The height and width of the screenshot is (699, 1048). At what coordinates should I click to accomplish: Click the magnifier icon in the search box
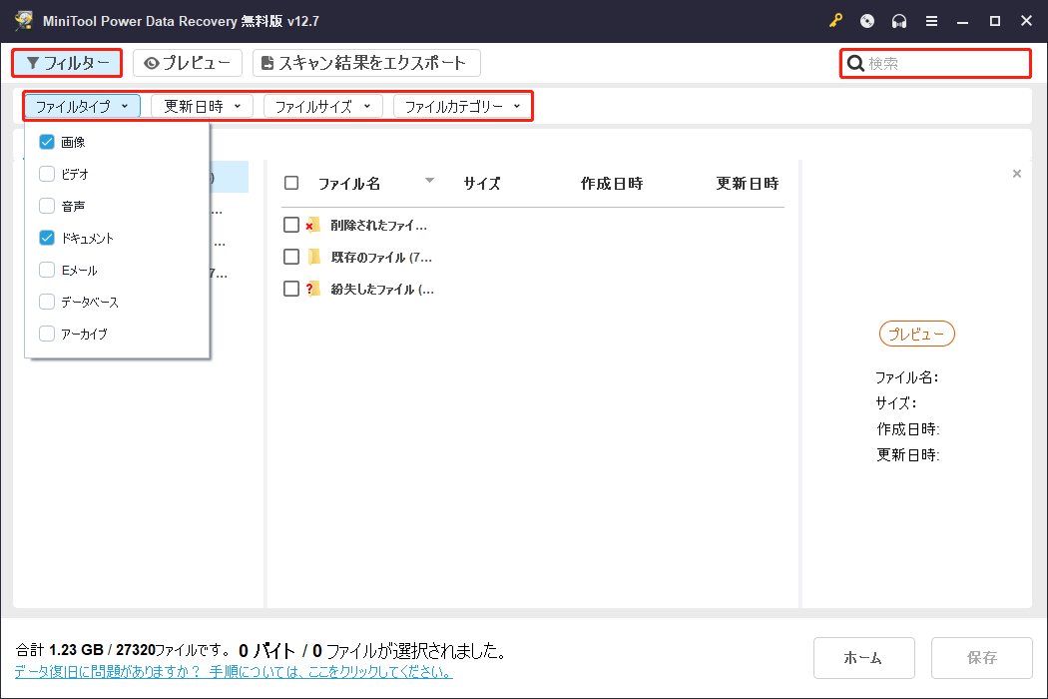pos(855,63)
